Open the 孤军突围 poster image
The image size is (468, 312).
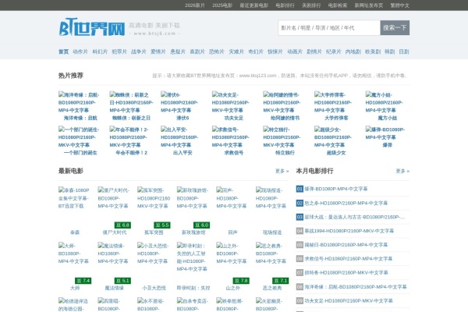tap(154, 198)
